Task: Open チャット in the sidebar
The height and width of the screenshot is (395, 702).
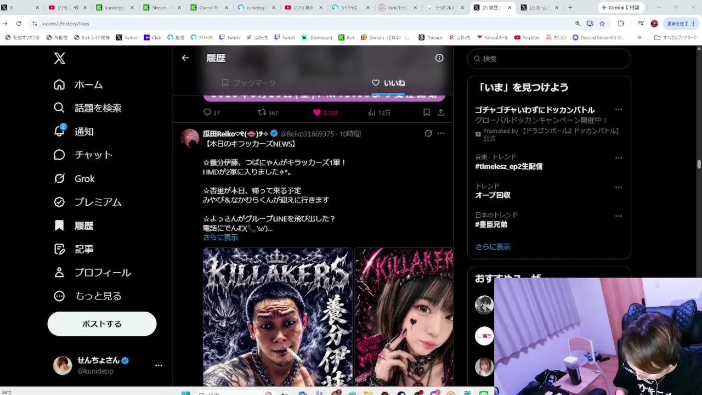Action: click(82, 155)
